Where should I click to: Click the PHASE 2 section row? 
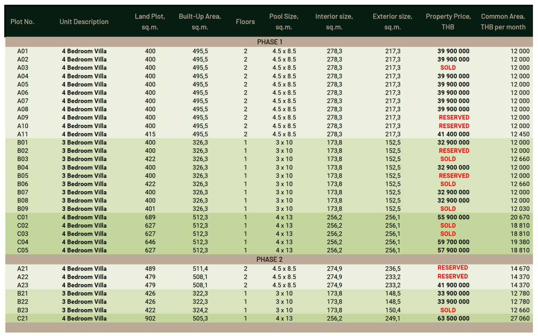269,260
